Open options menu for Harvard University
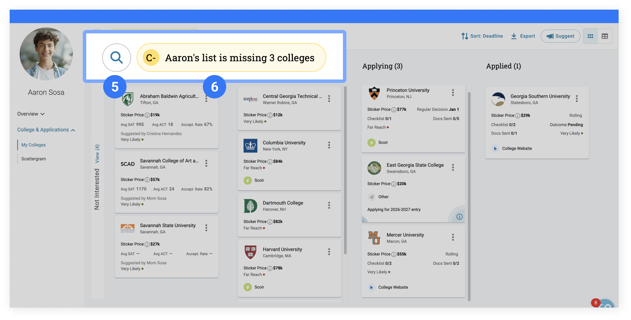The width and height of the screenshot is (631, 320). point(329,252)
